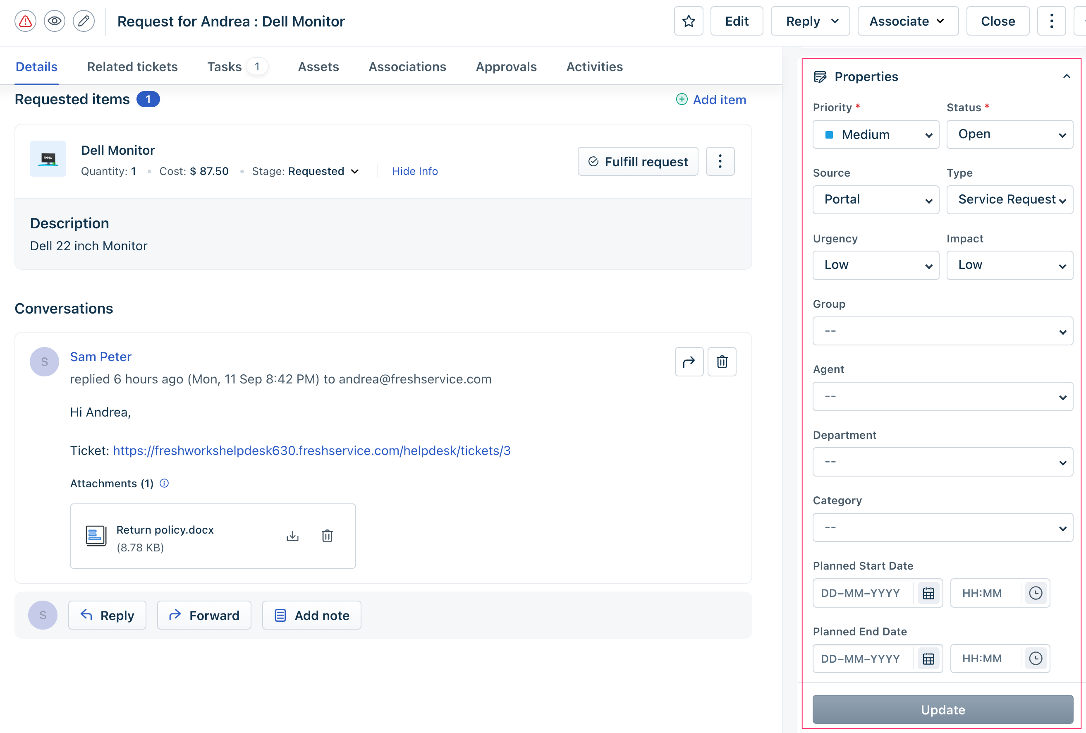Click the Update button
Screen dimensions: 1086x733
point(942,709)
